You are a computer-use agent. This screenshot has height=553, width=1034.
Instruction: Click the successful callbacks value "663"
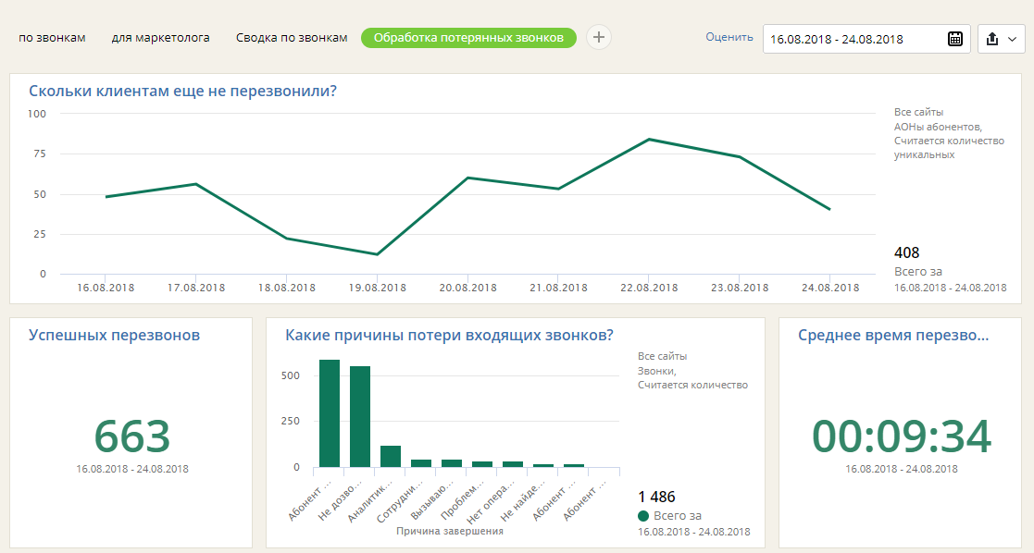click(x=131, y=436)
